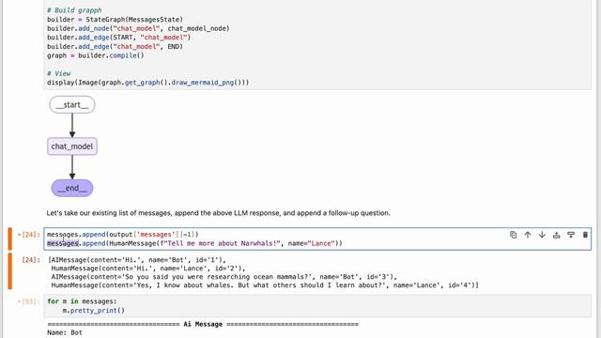Screen dimensions: 601x338
Task: Click the __start__ node in graph
Action: click(72, 104)
